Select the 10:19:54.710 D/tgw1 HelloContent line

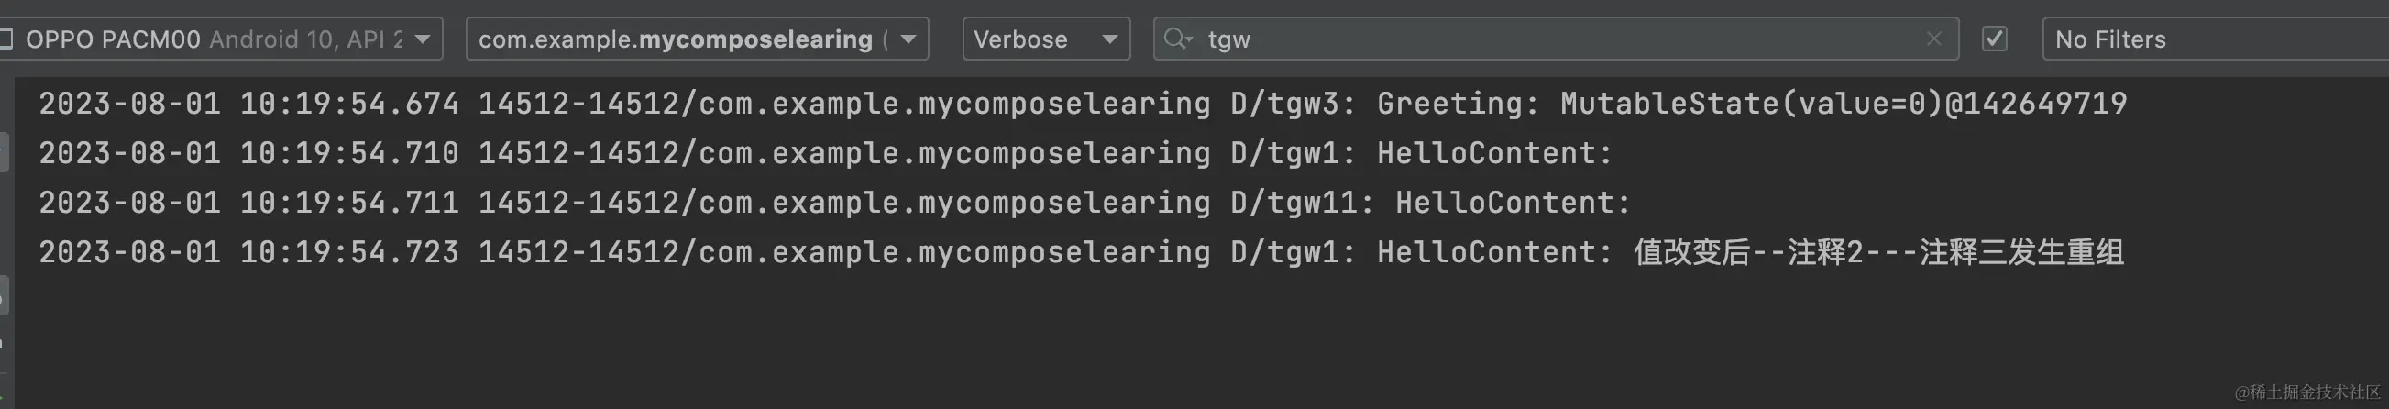click(825, 153)
